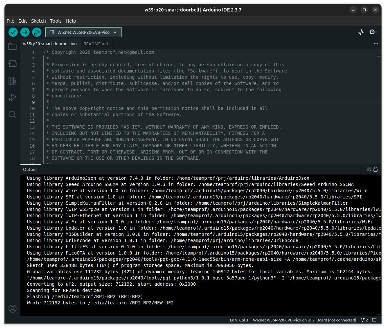
Task: Open the Help menu
Action: click(71, 21)
